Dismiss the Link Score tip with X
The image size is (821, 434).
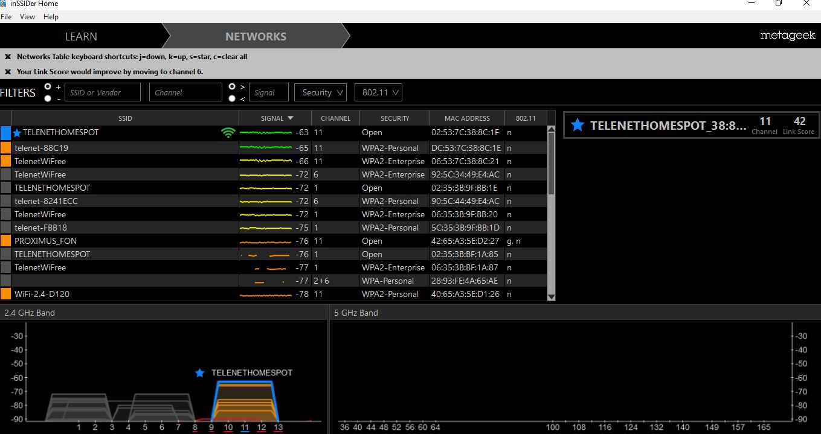coord(8,72)
